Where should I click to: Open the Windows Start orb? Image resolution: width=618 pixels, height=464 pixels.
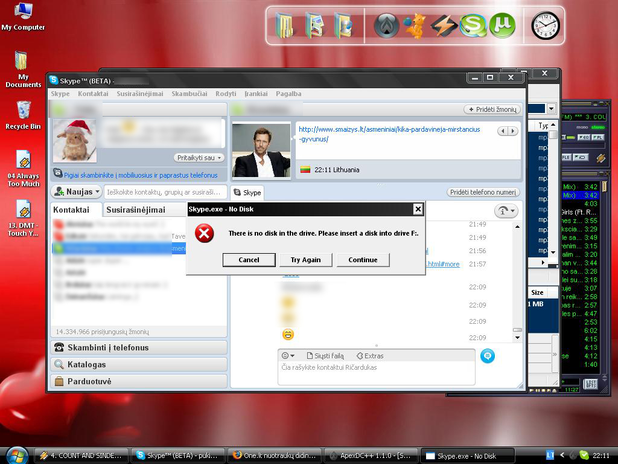(x=18, y=456)
